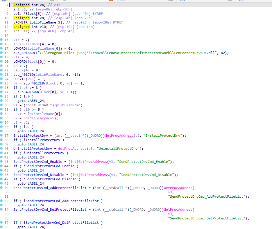Click lpLibFileName[5] declaration on line 11

tap(47, 22)
